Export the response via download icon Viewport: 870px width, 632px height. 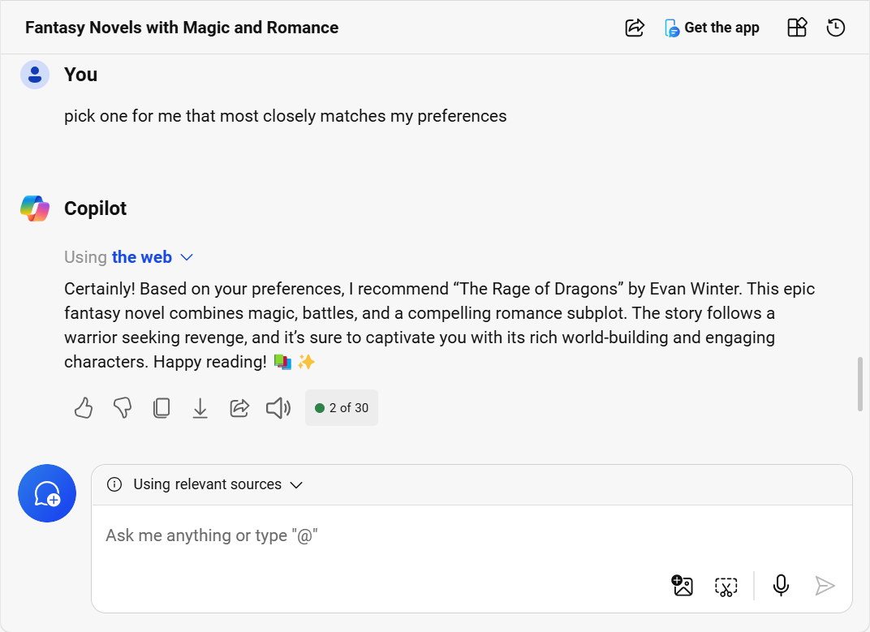pos(200,408)
